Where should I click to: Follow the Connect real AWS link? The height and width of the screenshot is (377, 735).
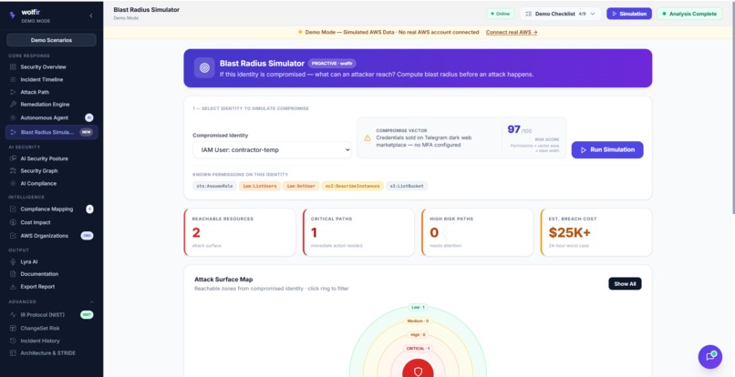512,32
